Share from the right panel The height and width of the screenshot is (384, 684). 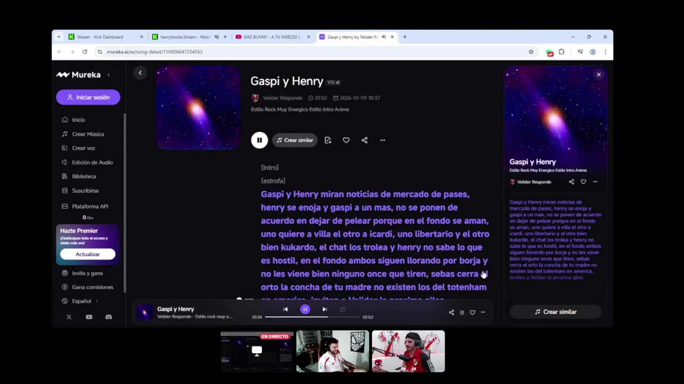click(571, 182)
